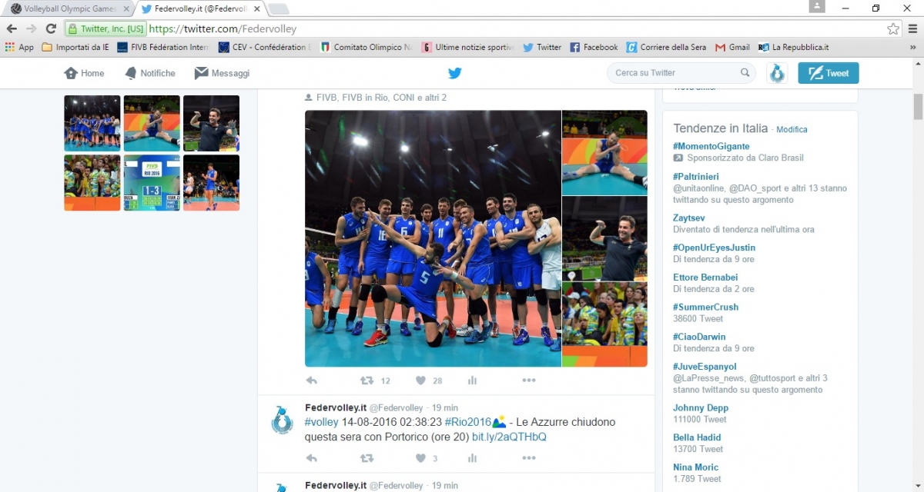Like the tweet showing 28 likes
924x492 pixels.
pyautogui.click(x=420, y=381)
